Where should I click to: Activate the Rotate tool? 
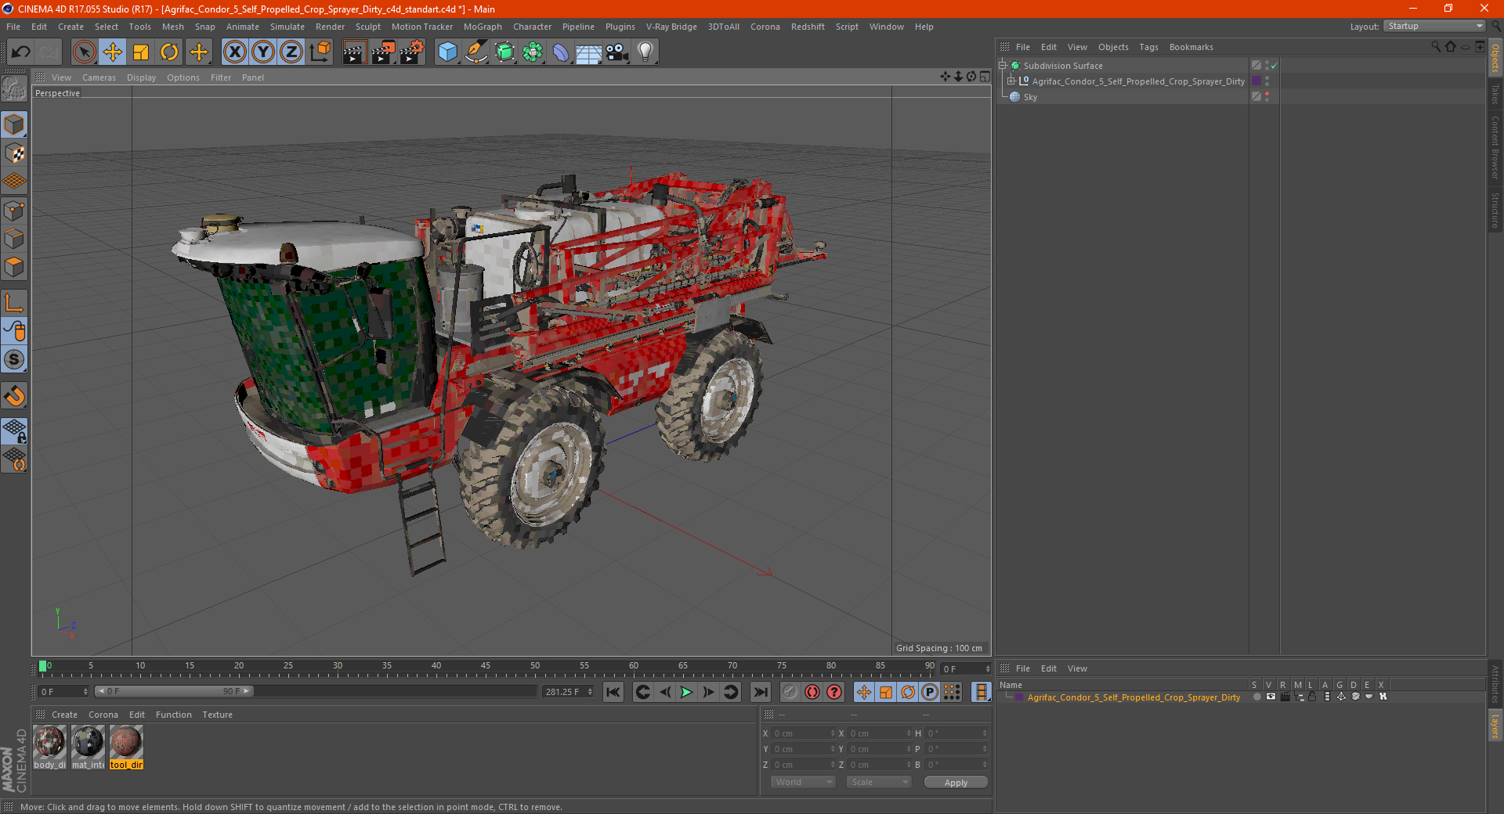coord(169,52)
